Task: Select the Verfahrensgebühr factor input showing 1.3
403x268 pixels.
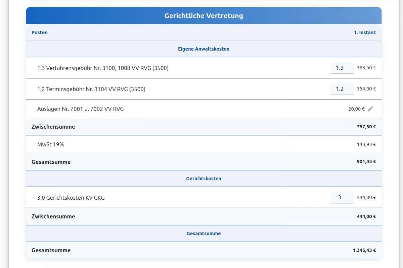Action: click(x=342, y=67)
